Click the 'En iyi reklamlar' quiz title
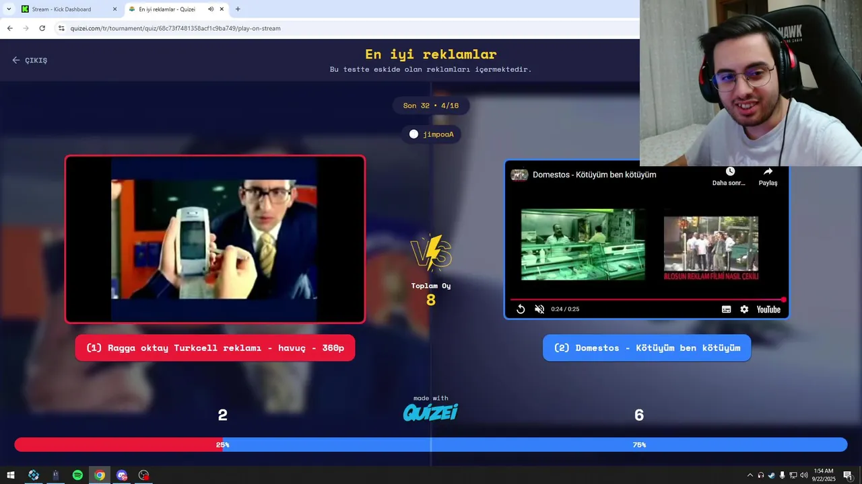 click(x=431, y=54)
